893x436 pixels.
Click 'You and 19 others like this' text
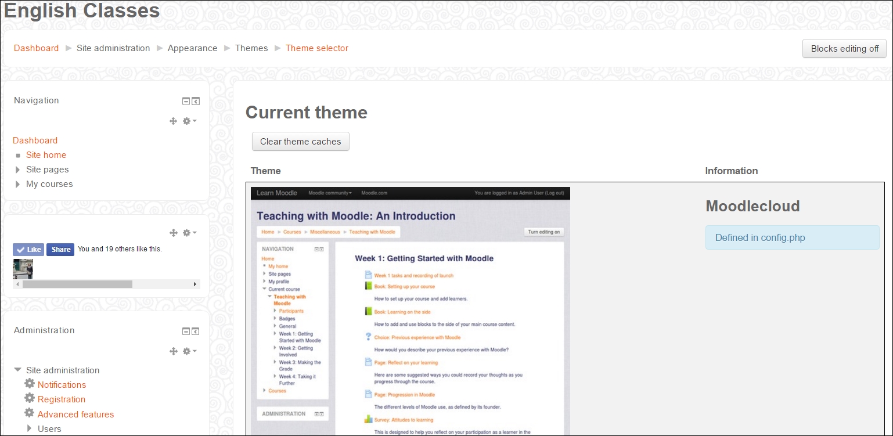point(120,249)
